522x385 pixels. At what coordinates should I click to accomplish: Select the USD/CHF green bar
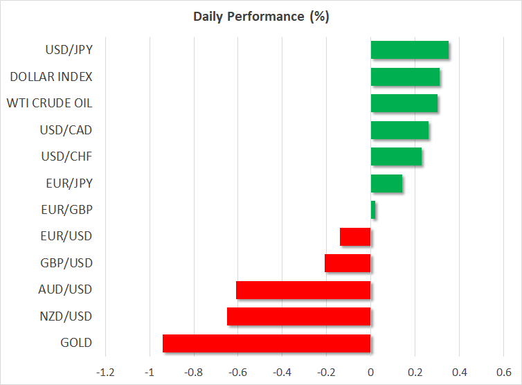(396, 156)
